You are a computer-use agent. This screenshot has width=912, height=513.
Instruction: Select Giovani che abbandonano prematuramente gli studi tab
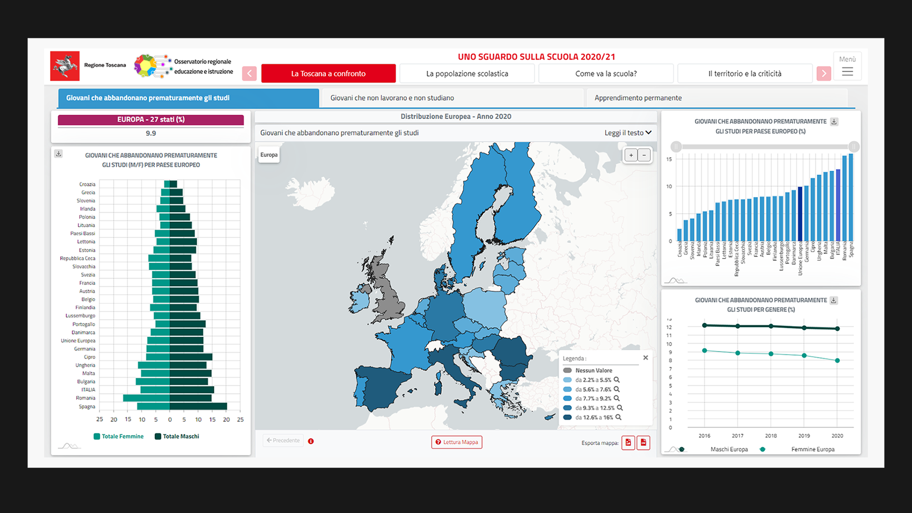(x=189, y=98)
